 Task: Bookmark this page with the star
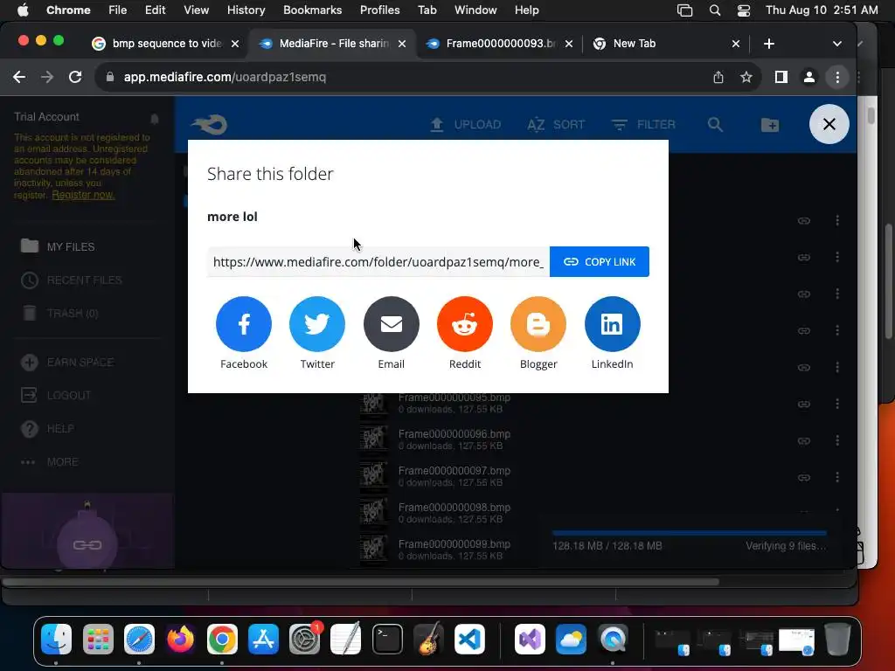(746, 77)
